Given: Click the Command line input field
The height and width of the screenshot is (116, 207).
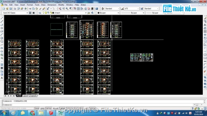Looking at the screenshot, I should coord(103,105).
